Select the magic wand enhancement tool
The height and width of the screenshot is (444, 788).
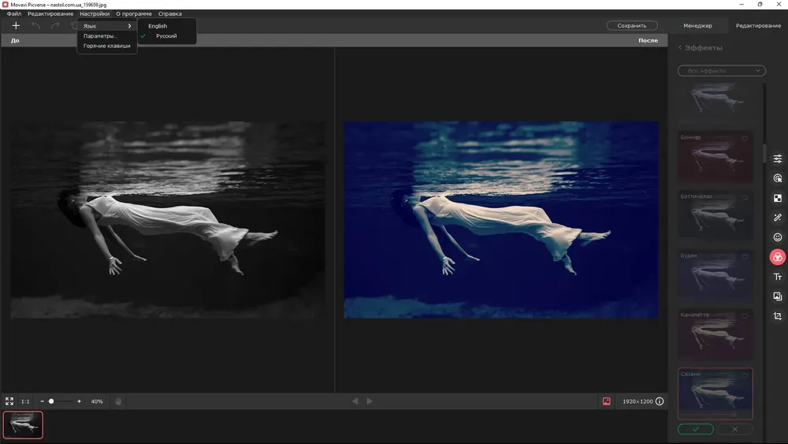[x=778, y=218]
